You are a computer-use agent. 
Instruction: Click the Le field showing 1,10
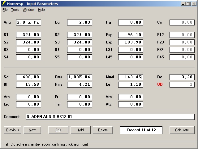coord(131,84)
